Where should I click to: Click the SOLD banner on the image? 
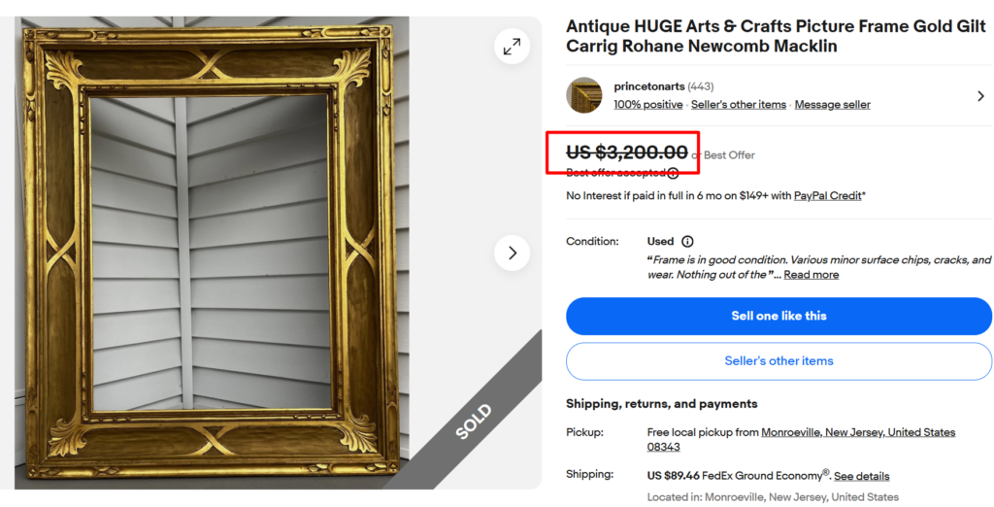(474, 422)
